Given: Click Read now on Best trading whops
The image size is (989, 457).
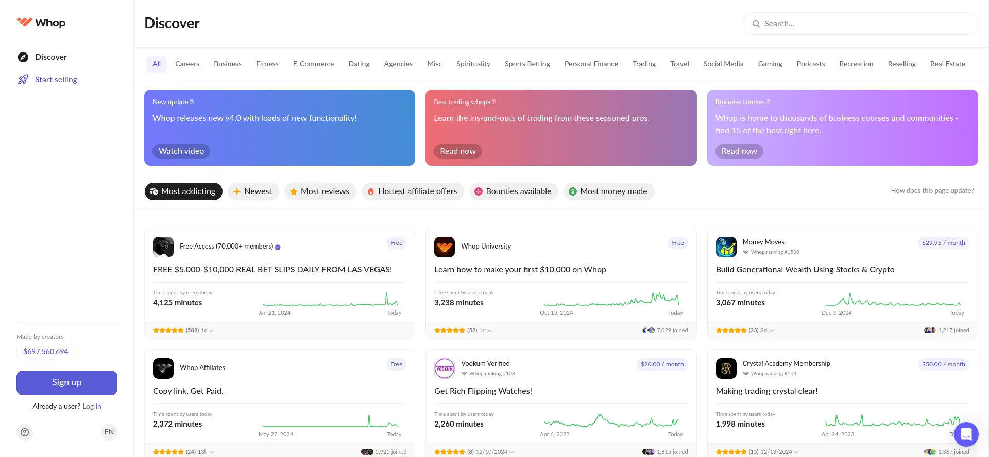Looking at the screenshot, I should click(x=457, y=151).
